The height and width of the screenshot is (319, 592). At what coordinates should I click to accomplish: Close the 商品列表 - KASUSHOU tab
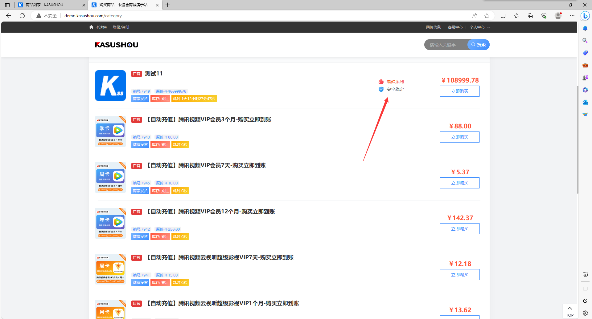pyautogui.click(x=84, y=5)
